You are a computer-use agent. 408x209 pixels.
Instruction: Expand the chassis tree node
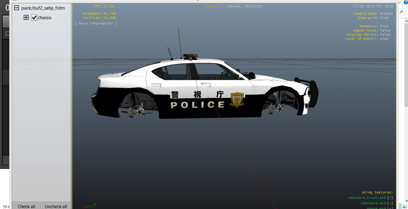tap(26, 18)
